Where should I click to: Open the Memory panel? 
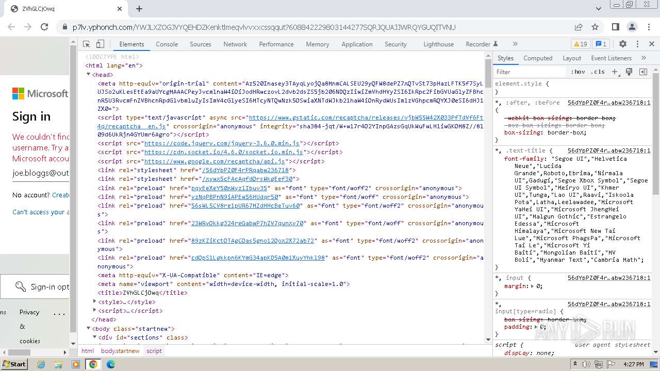318,44
